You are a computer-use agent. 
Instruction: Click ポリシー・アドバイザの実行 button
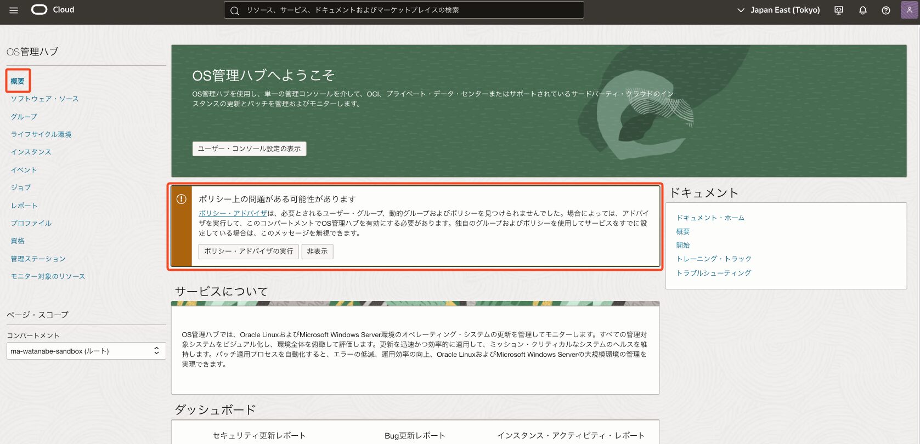click(x=249, y=251)
